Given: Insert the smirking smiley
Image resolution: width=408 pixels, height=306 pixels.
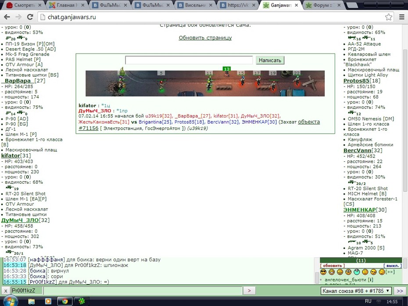Looking at the screenshot, I should pyautogui.click(x=373, y=272).
